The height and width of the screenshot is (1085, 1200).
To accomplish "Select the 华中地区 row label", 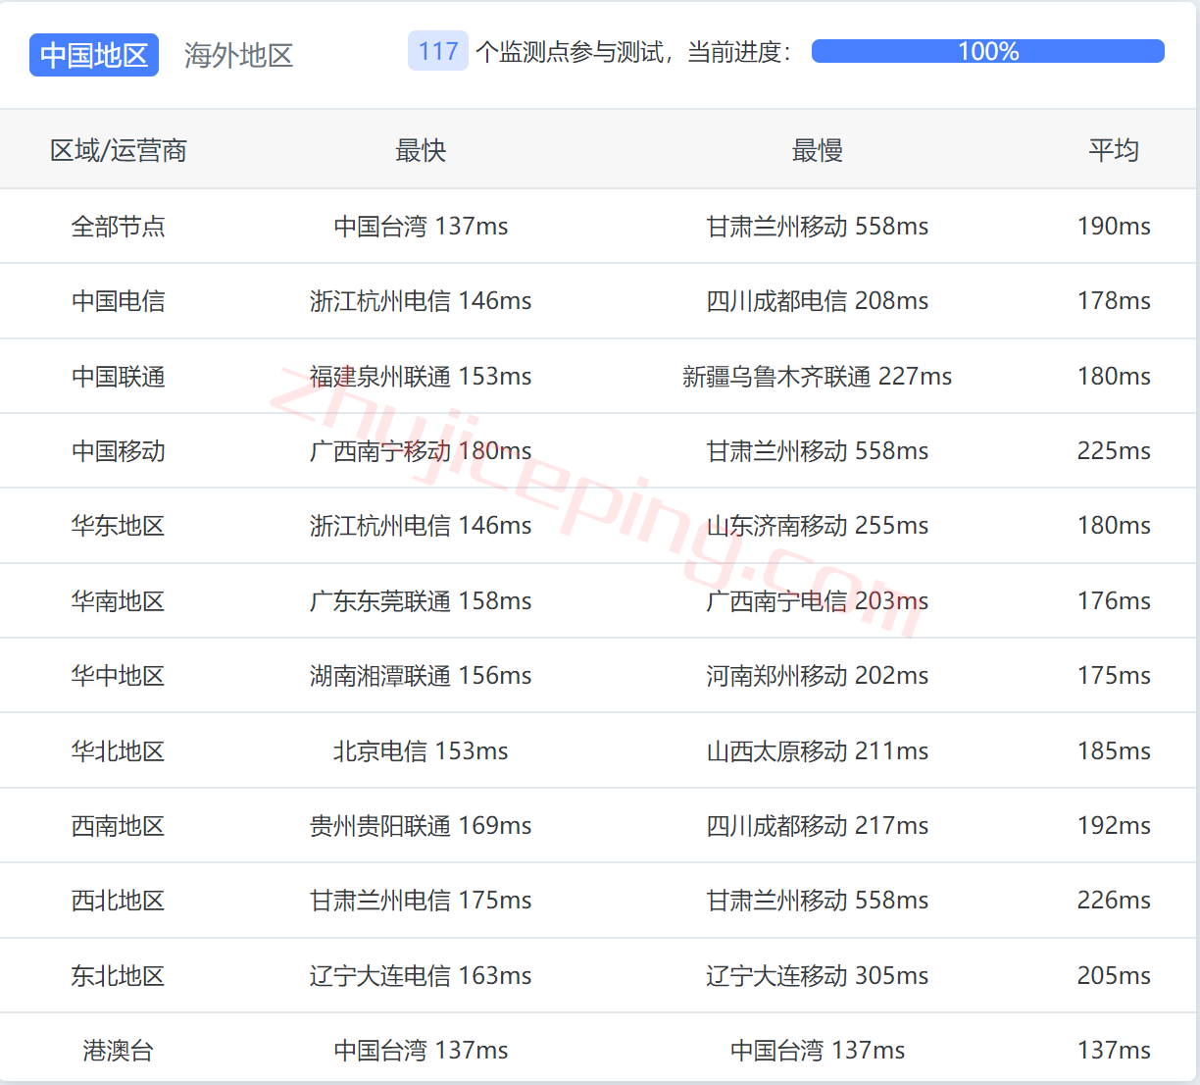I will tap(119, 676).
